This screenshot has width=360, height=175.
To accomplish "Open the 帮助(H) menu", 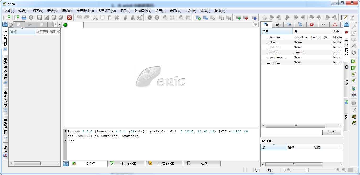I will tap(220, 11).
